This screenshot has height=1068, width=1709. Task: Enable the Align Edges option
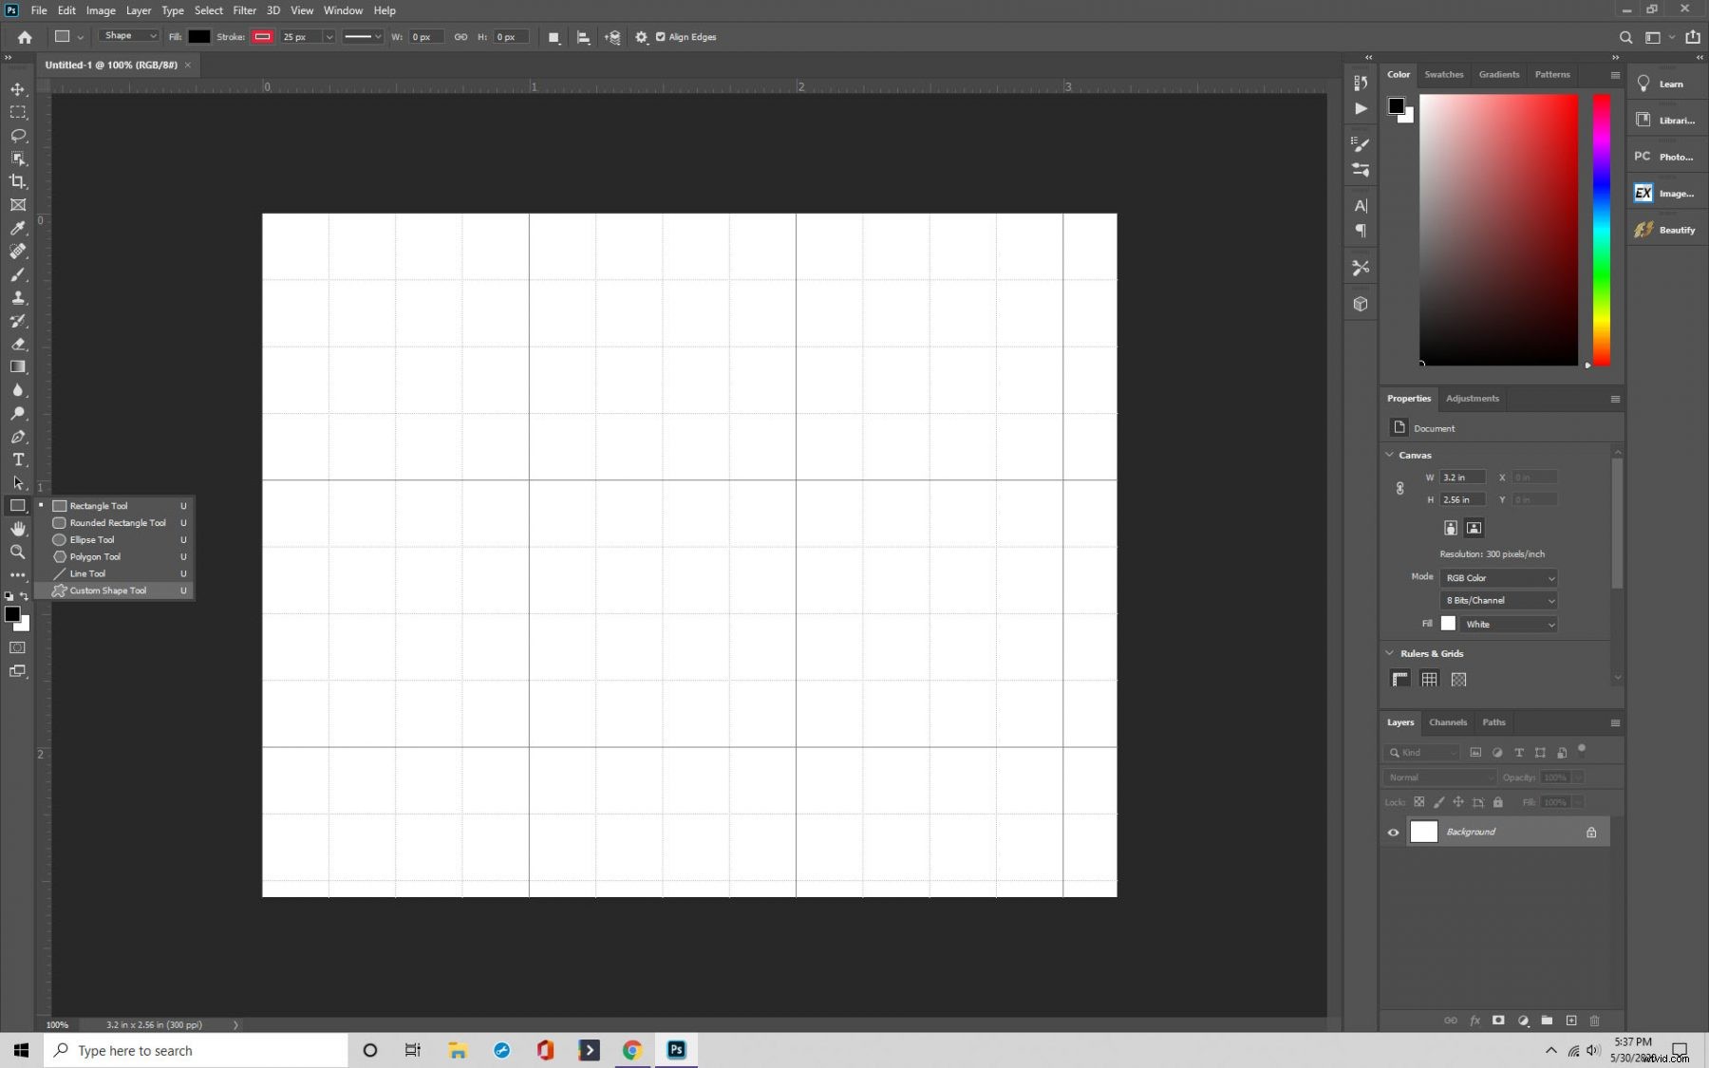pos(663,37)
